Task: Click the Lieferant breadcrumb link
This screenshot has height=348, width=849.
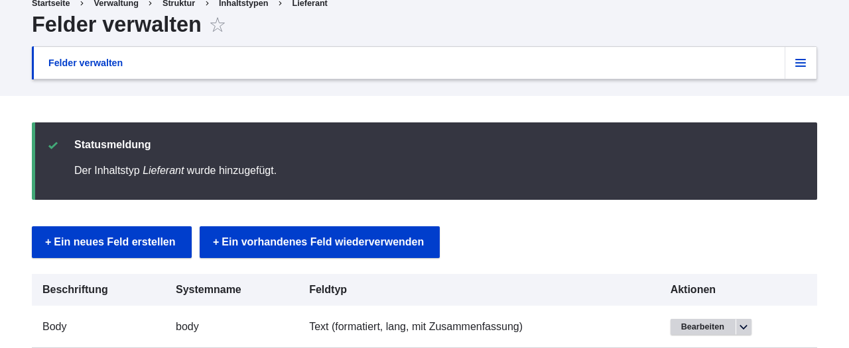Action: [310, 3]
